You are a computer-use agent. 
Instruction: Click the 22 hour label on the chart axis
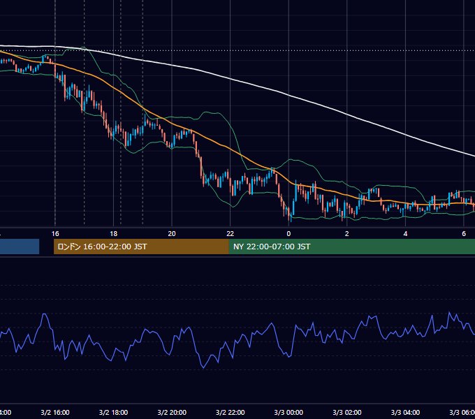231,234
